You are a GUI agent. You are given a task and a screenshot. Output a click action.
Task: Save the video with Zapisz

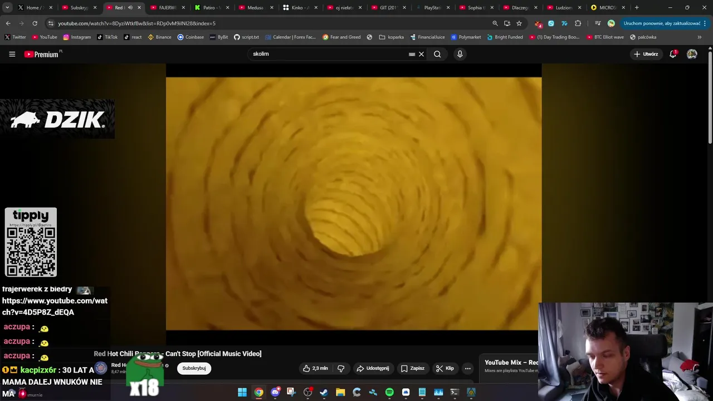pos(413,368)
